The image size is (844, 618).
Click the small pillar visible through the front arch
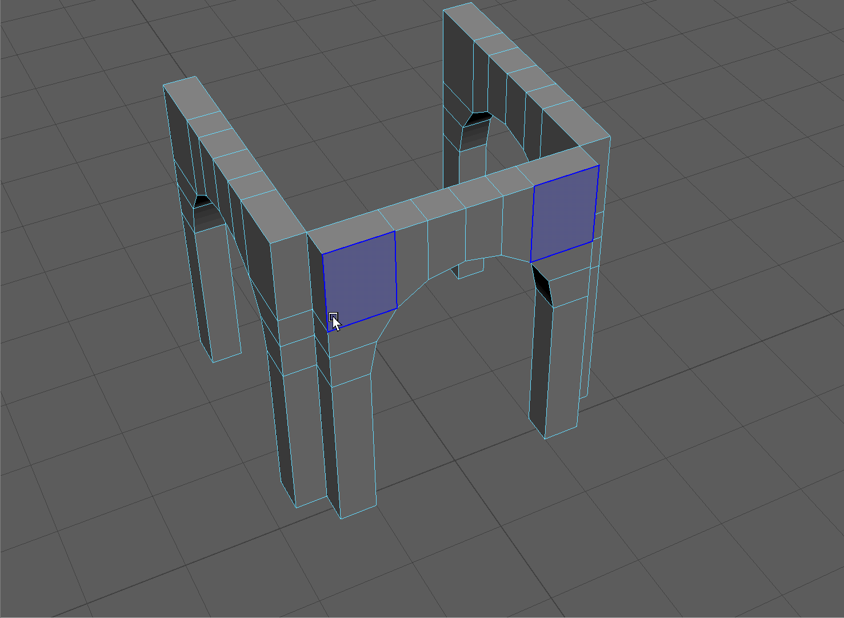point(470,269)
